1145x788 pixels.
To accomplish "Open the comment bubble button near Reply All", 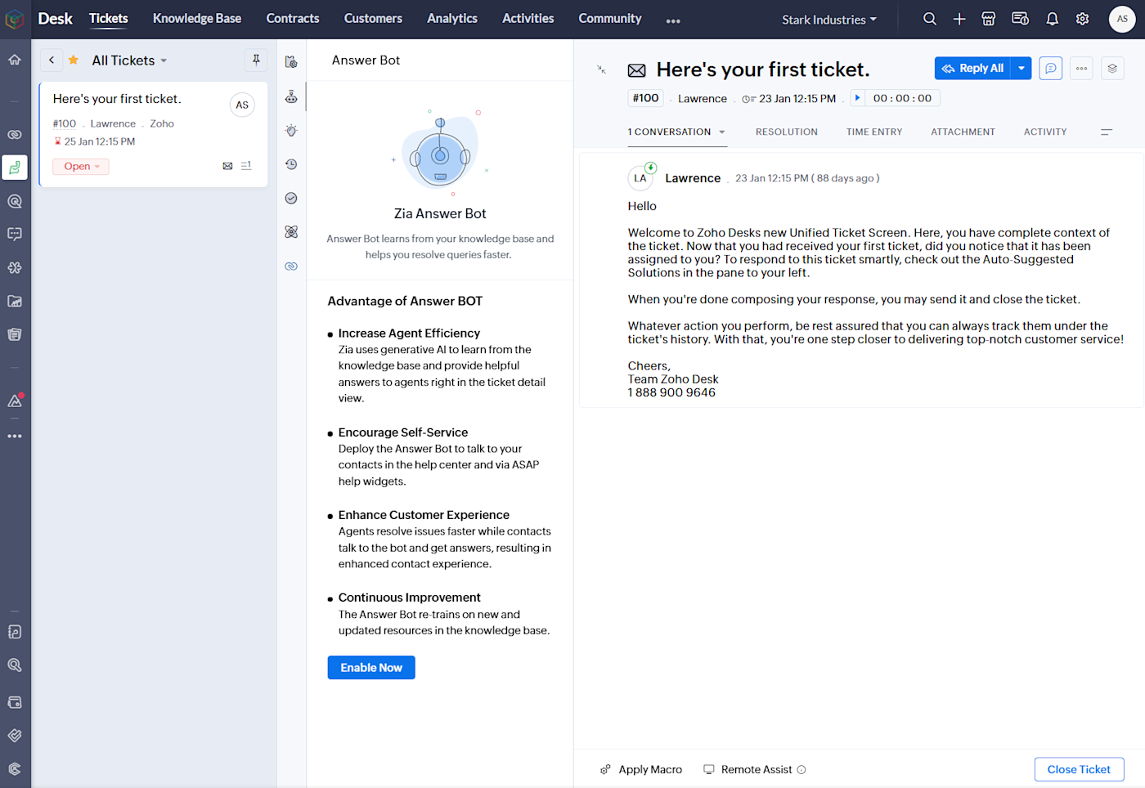I will (1051, 69).
